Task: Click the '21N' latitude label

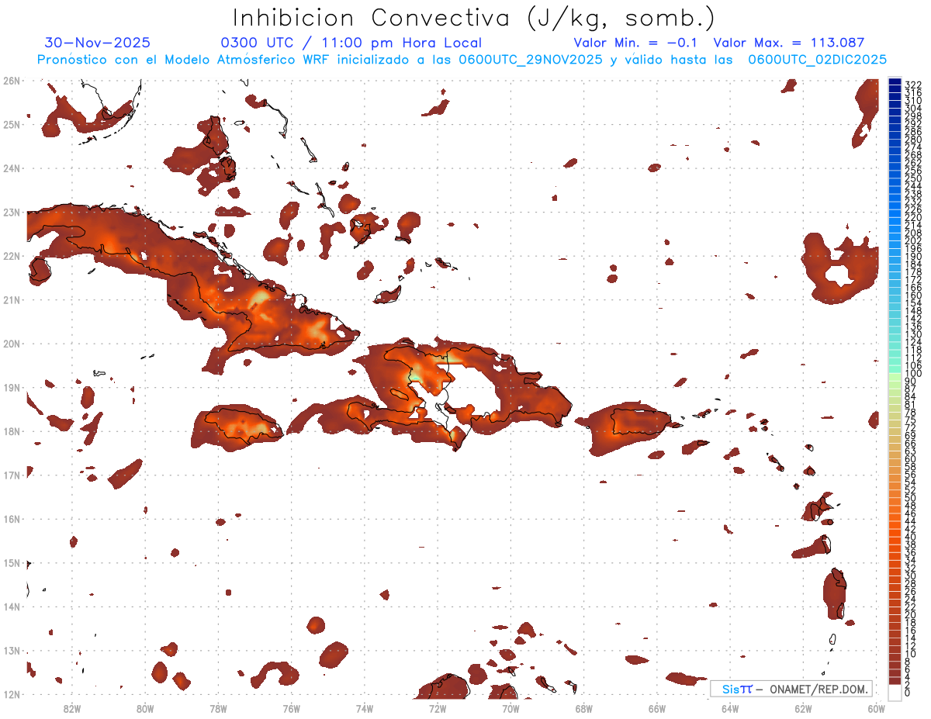Action: tap(12, 299)
